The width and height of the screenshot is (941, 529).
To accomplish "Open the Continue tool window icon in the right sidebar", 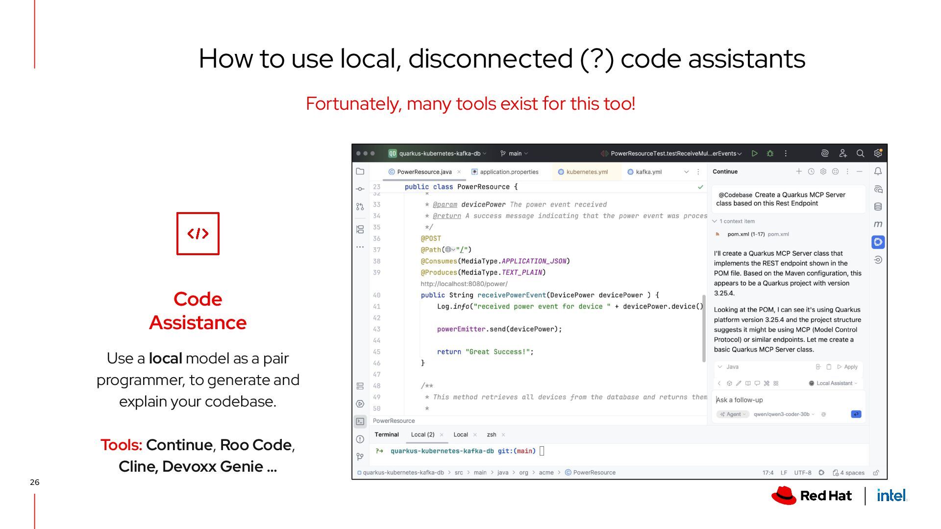I will (x=878, y=242).
